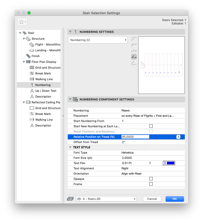Select Up / Down Text tree item
203x223 pixels.
[46, 91]
